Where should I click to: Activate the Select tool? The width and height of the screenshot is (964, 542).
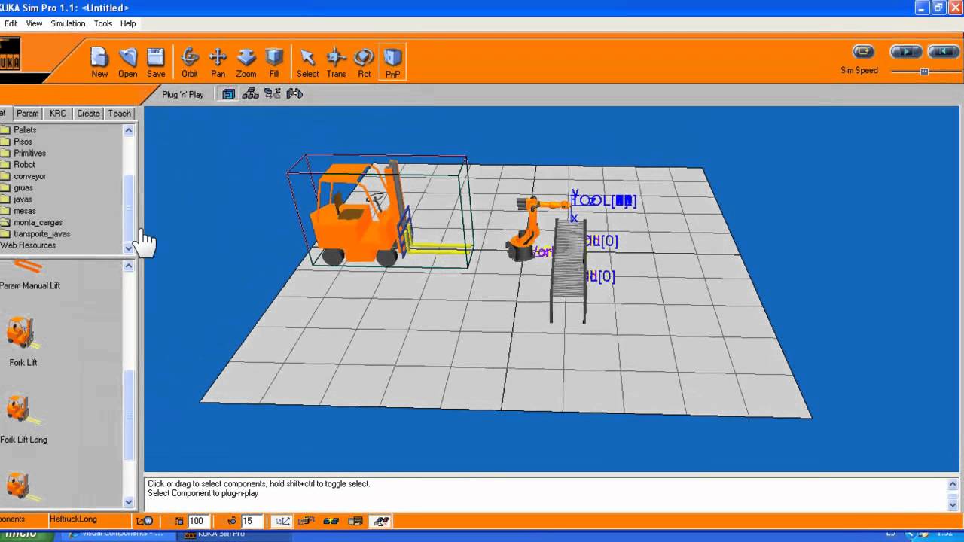pyautogui.click(x=307, y=62)
